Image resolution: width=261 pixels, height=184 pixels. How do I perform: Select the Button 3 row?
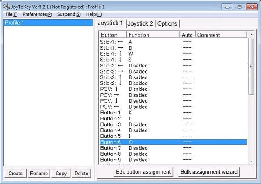[x=173, y=124]
